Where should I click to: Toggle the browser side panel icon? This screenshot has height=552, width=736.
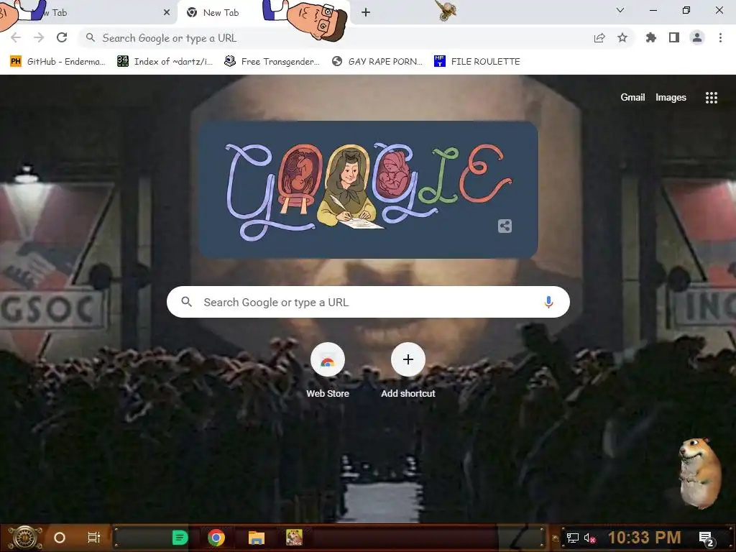674,37
